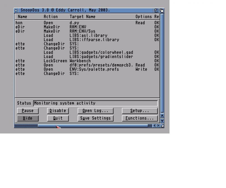
Task: Click the depth gadget in title bar
Action: [161, 10]
